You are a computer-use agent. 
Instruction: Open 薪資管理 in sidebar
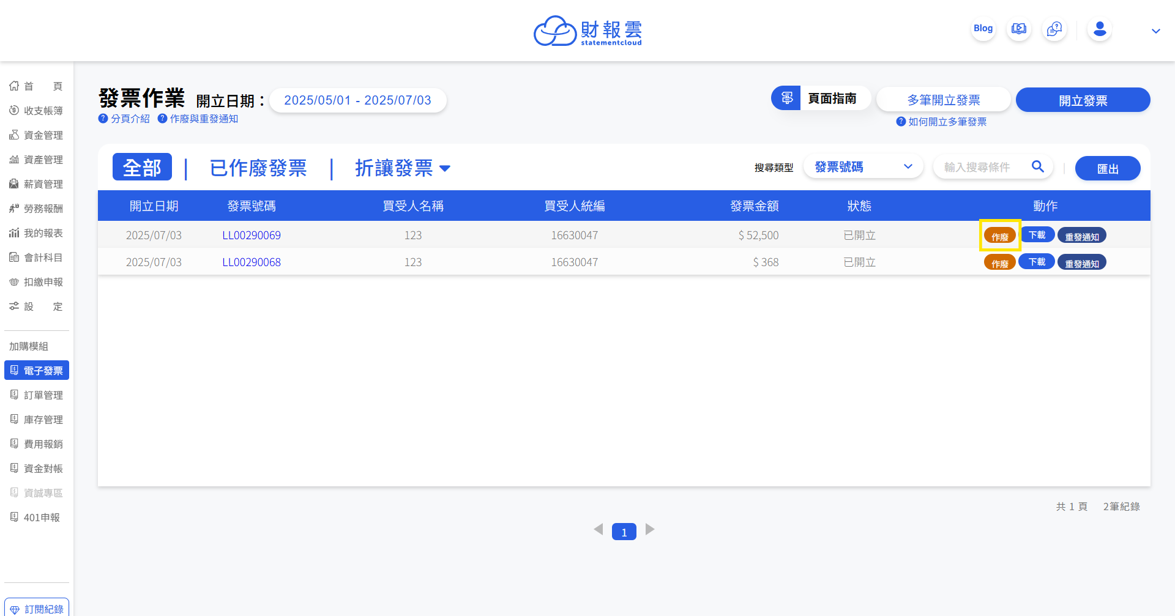tap(36, 184)
